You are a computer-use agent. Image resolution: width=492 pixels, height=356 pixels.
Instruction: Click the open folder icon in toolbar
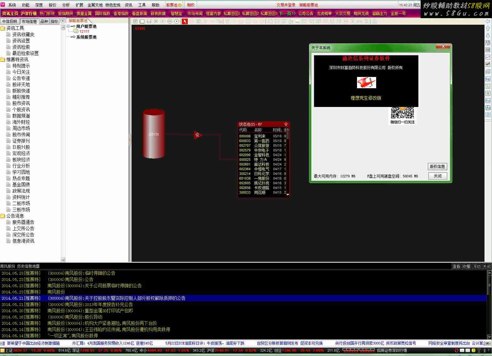(x=142, y=21)
